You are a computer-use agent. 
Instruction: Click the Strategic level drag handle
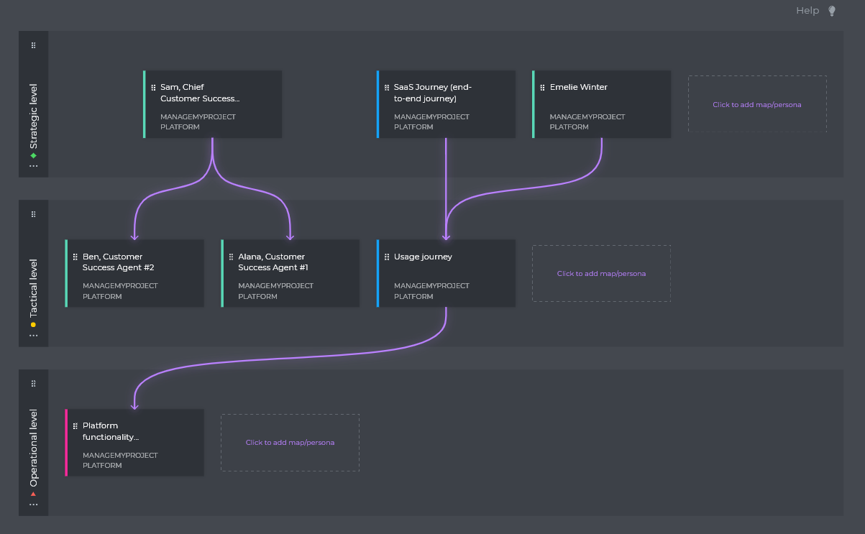[x=33, y=45]
